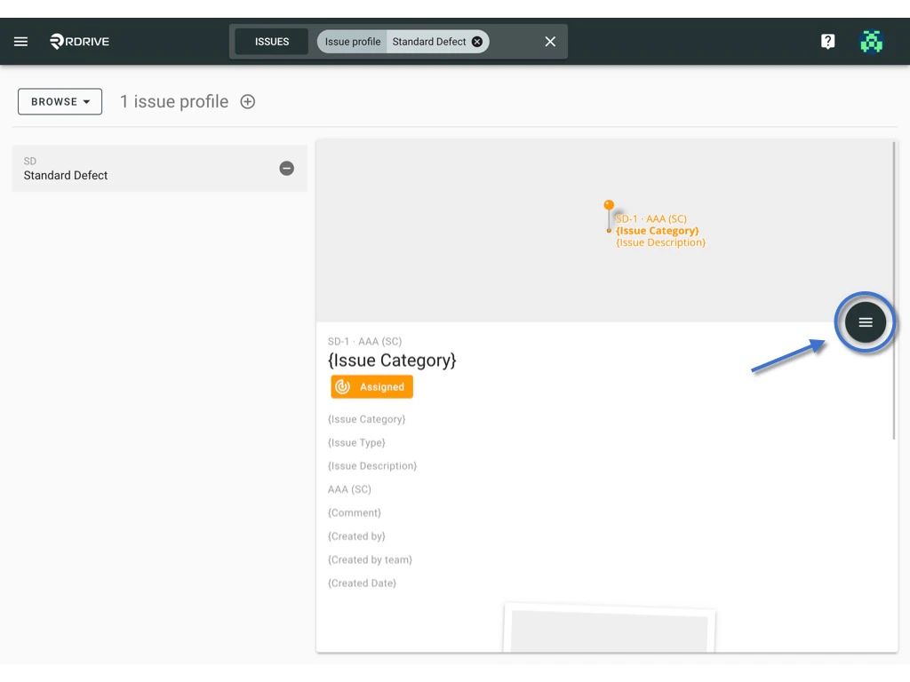Image resolution: width=910 pixels, height=682 pixels.
Task: Expand the Issue profile filter chip
Action: [x=350, y=41]
